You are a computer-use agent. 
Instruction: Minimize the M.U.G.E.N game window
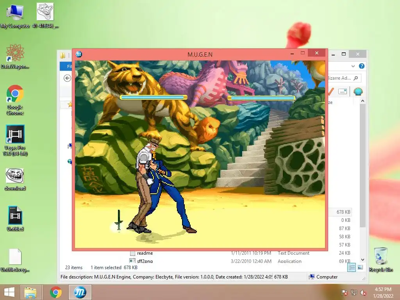click(292, 53)
